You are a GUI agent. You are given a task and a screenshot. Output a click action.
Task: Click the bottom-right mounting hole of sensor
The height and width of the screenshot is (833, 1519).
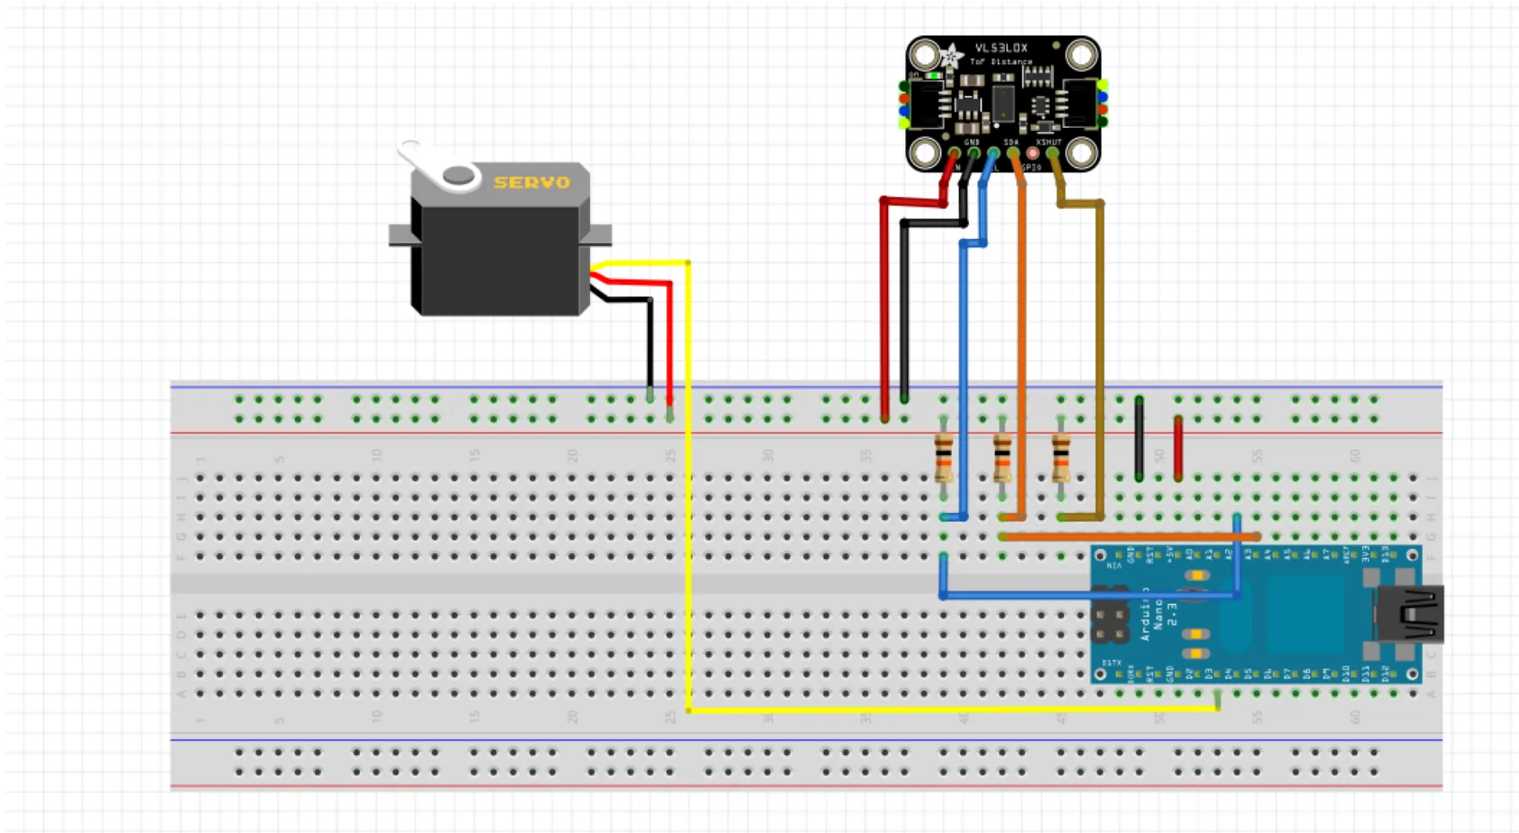pyautogui.click(x=1082, y=152)
